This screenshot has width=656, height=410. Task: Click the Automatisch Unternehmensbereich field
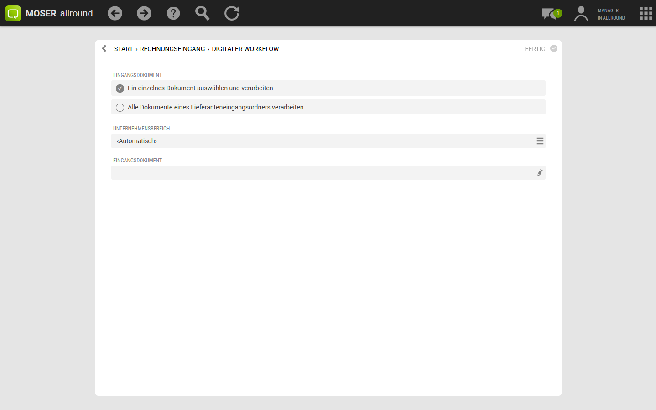pos(328,141)
